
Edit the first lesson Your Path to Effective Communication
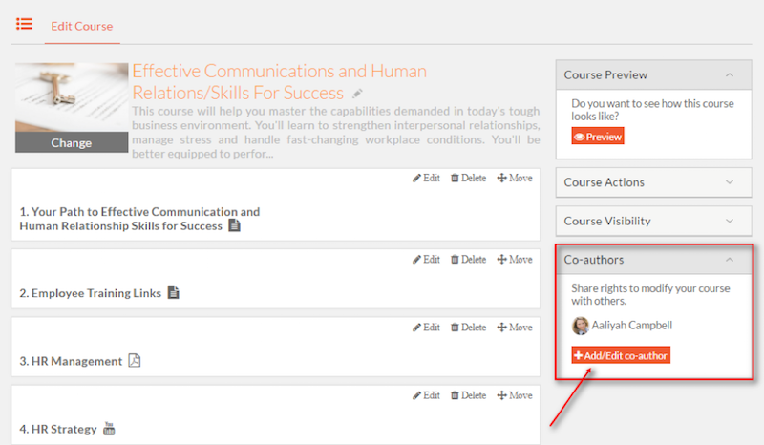pos(426,178)
